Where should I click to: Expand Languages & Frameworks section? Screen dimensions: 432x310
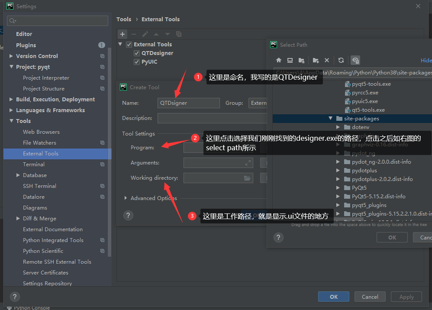pos(11,110)
